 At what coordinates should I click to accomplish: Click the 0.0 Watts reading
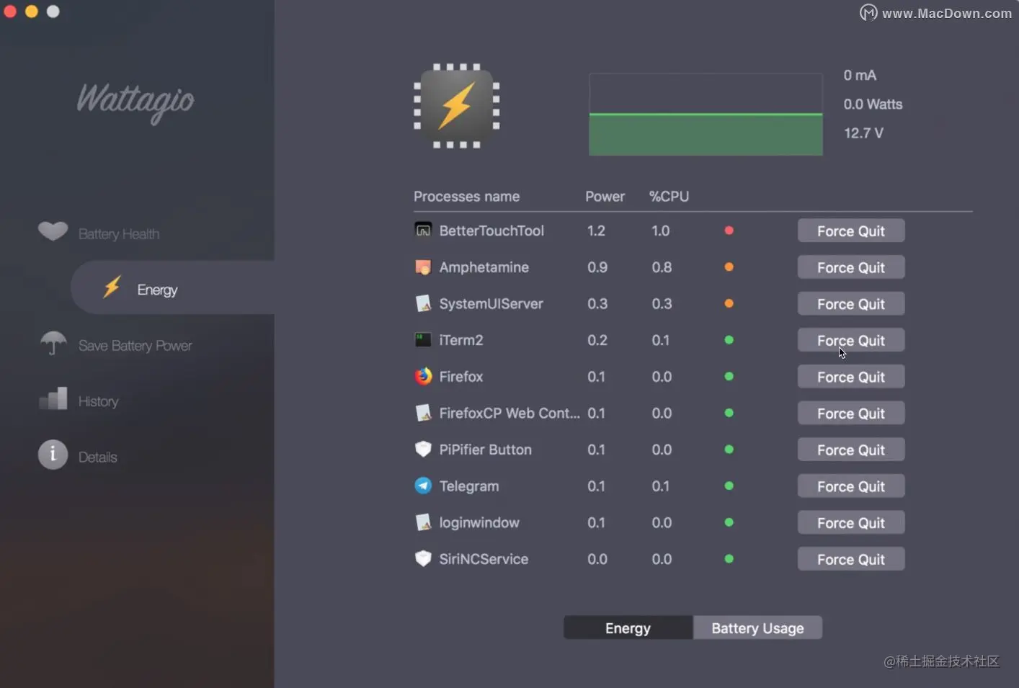click(x=873, y=104)
